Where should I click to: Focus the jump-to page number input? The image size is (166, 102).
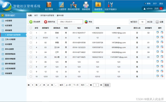pos(96,85)
